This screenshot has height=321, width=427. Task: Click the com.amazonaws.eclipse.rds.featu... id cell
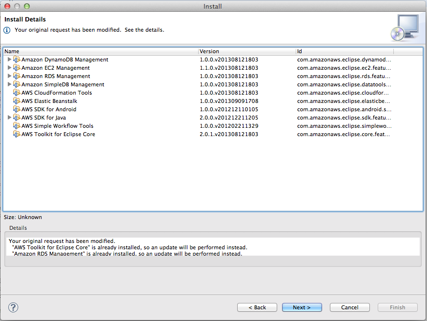344,76
